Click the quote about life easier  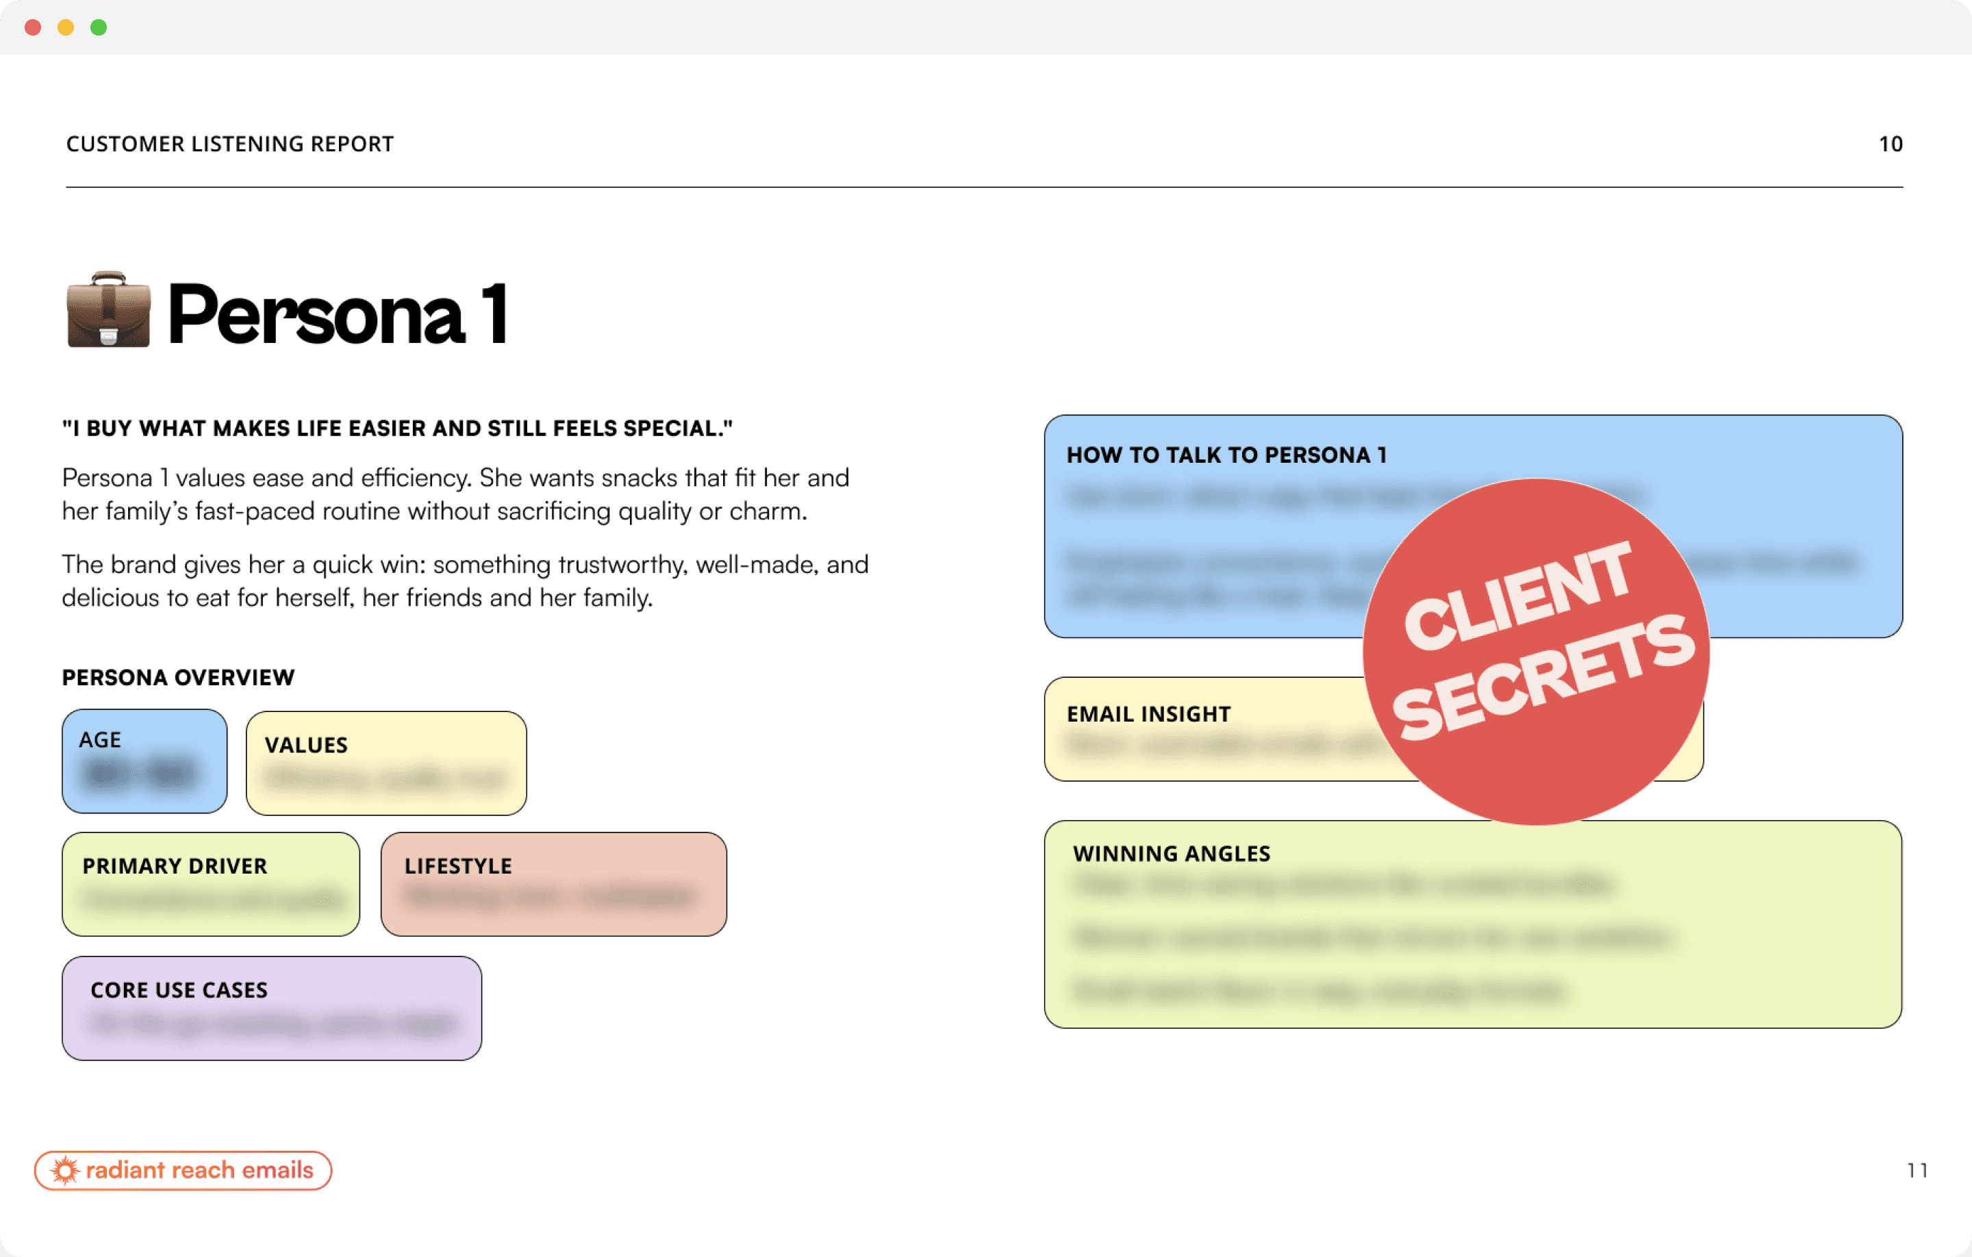[x=397, y=429]
